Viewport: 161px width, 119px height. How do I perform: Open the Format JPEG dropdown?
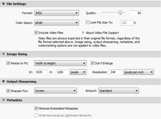[x=57, y=13]
